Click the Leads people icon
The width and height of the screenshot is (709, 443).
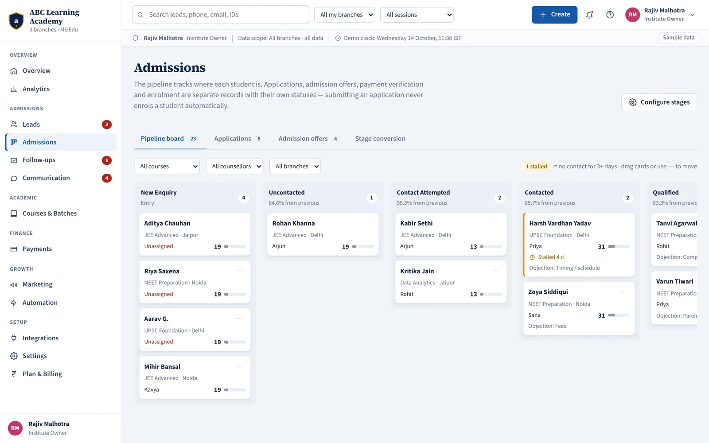click(14, 124)
